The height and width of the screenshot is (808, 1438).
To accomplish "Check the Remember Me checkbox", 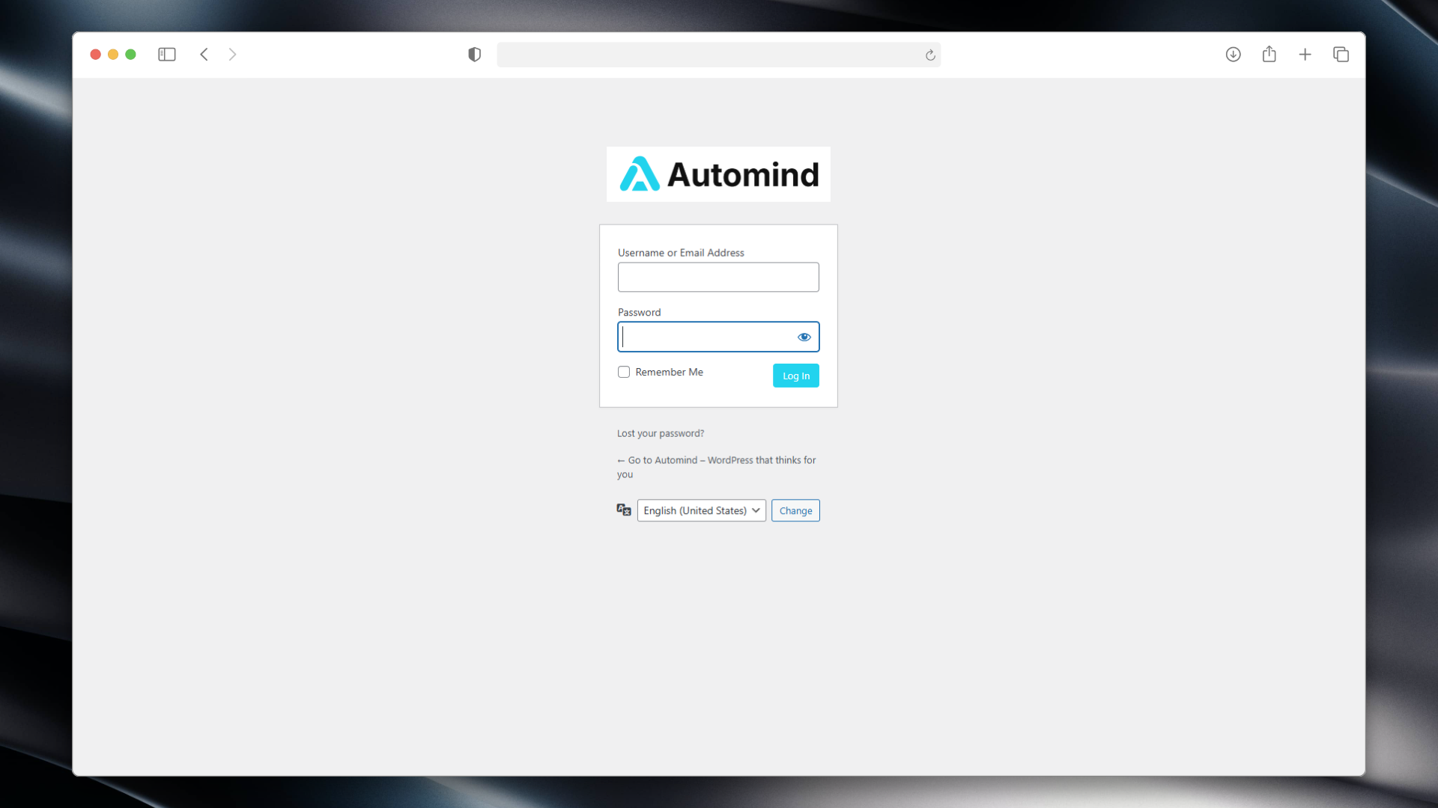I will (623, 372).
